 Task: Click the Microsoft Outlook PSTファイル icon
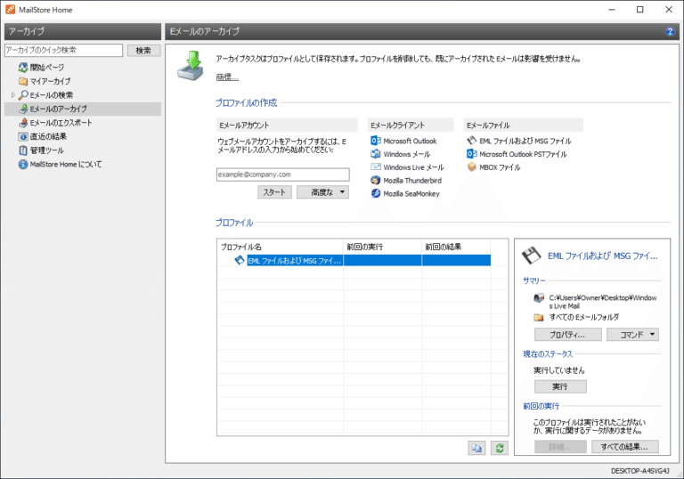(x=471, y=153)
